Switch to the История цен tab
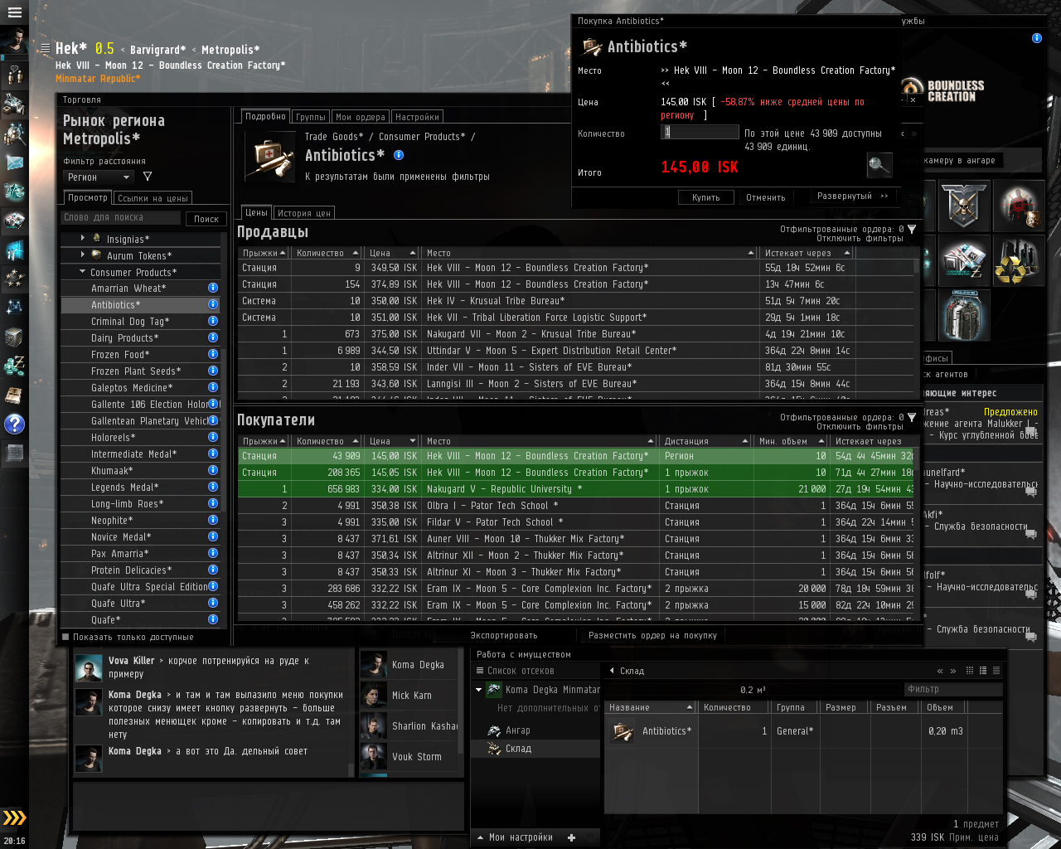Viewport: 1061px width, 849px height. [x=304, y=213]
